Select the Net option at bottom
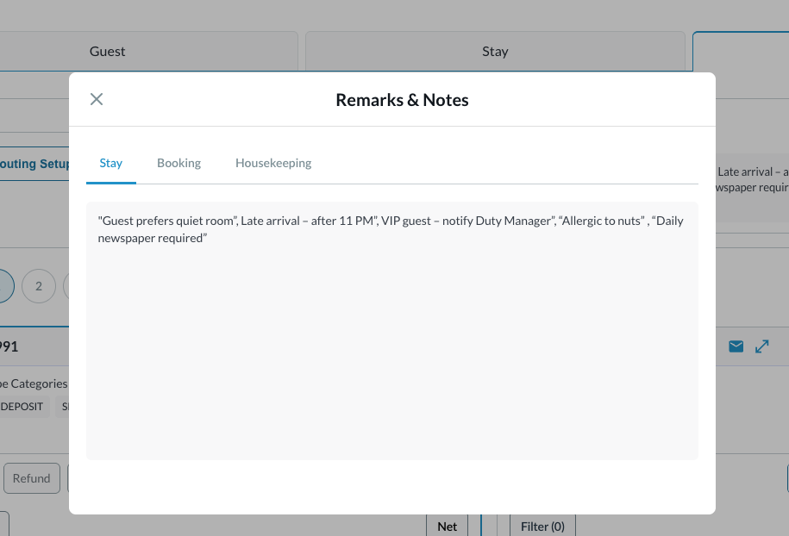 pos(447,526)
